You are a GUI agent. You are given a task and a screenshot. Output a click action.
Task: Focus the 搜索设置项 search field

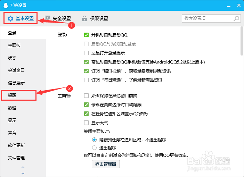[211, 18]
